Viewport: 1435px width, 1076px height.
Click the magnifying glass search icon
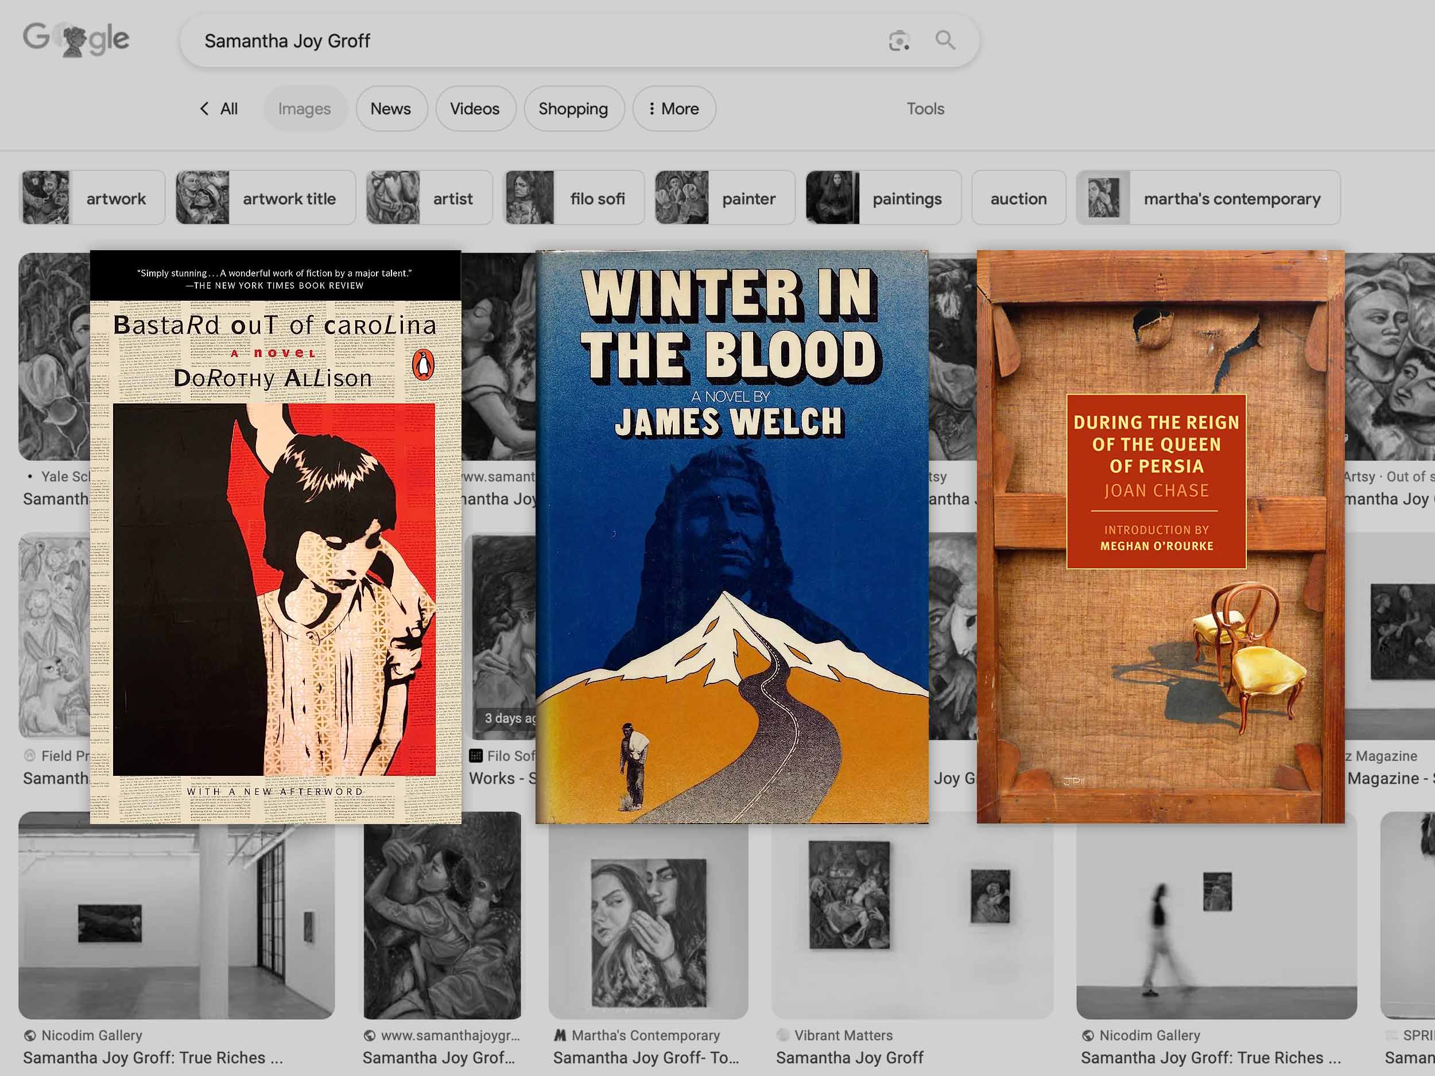tap(945, 40)
